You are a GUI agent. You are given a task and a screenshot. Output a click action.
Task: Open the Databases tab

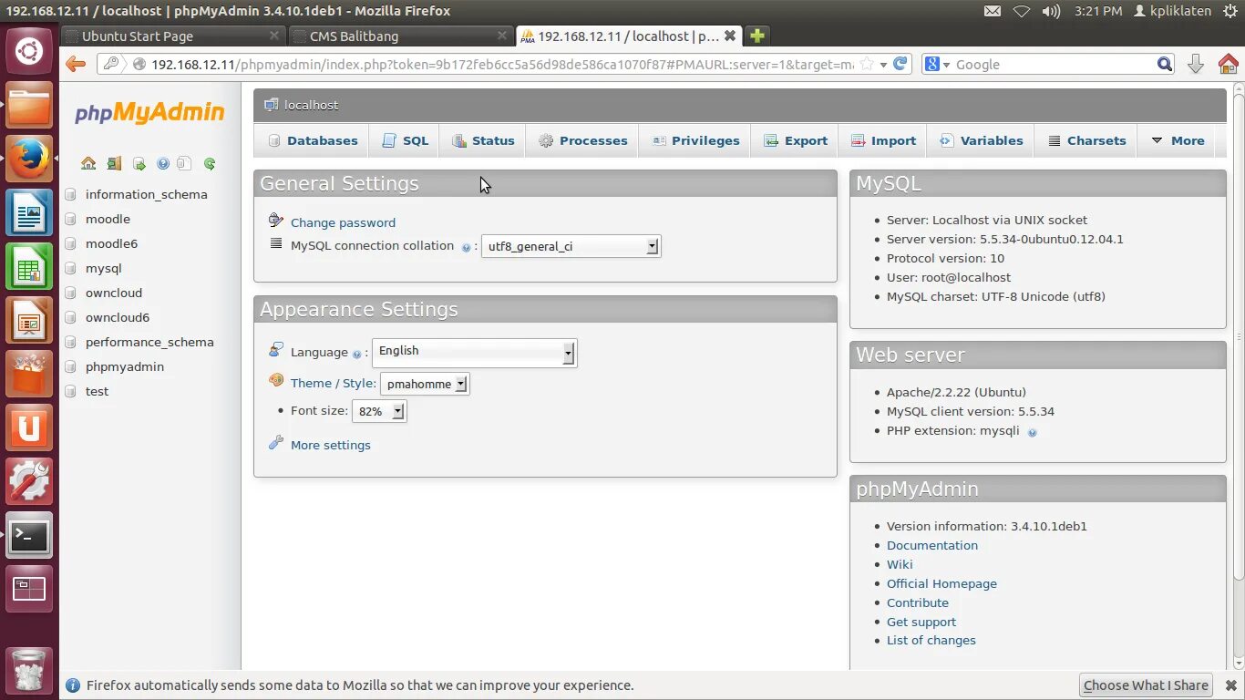tap(312, 140)
